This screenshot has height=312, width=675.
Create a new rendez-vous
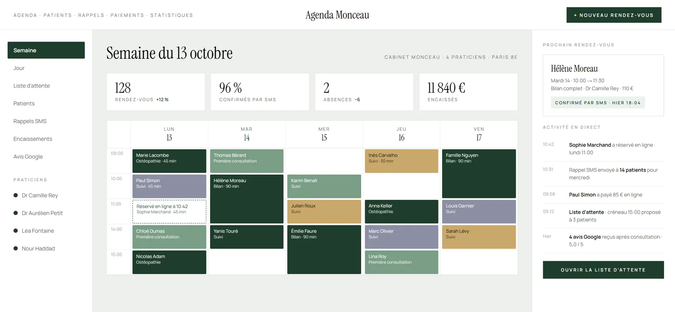614,15
